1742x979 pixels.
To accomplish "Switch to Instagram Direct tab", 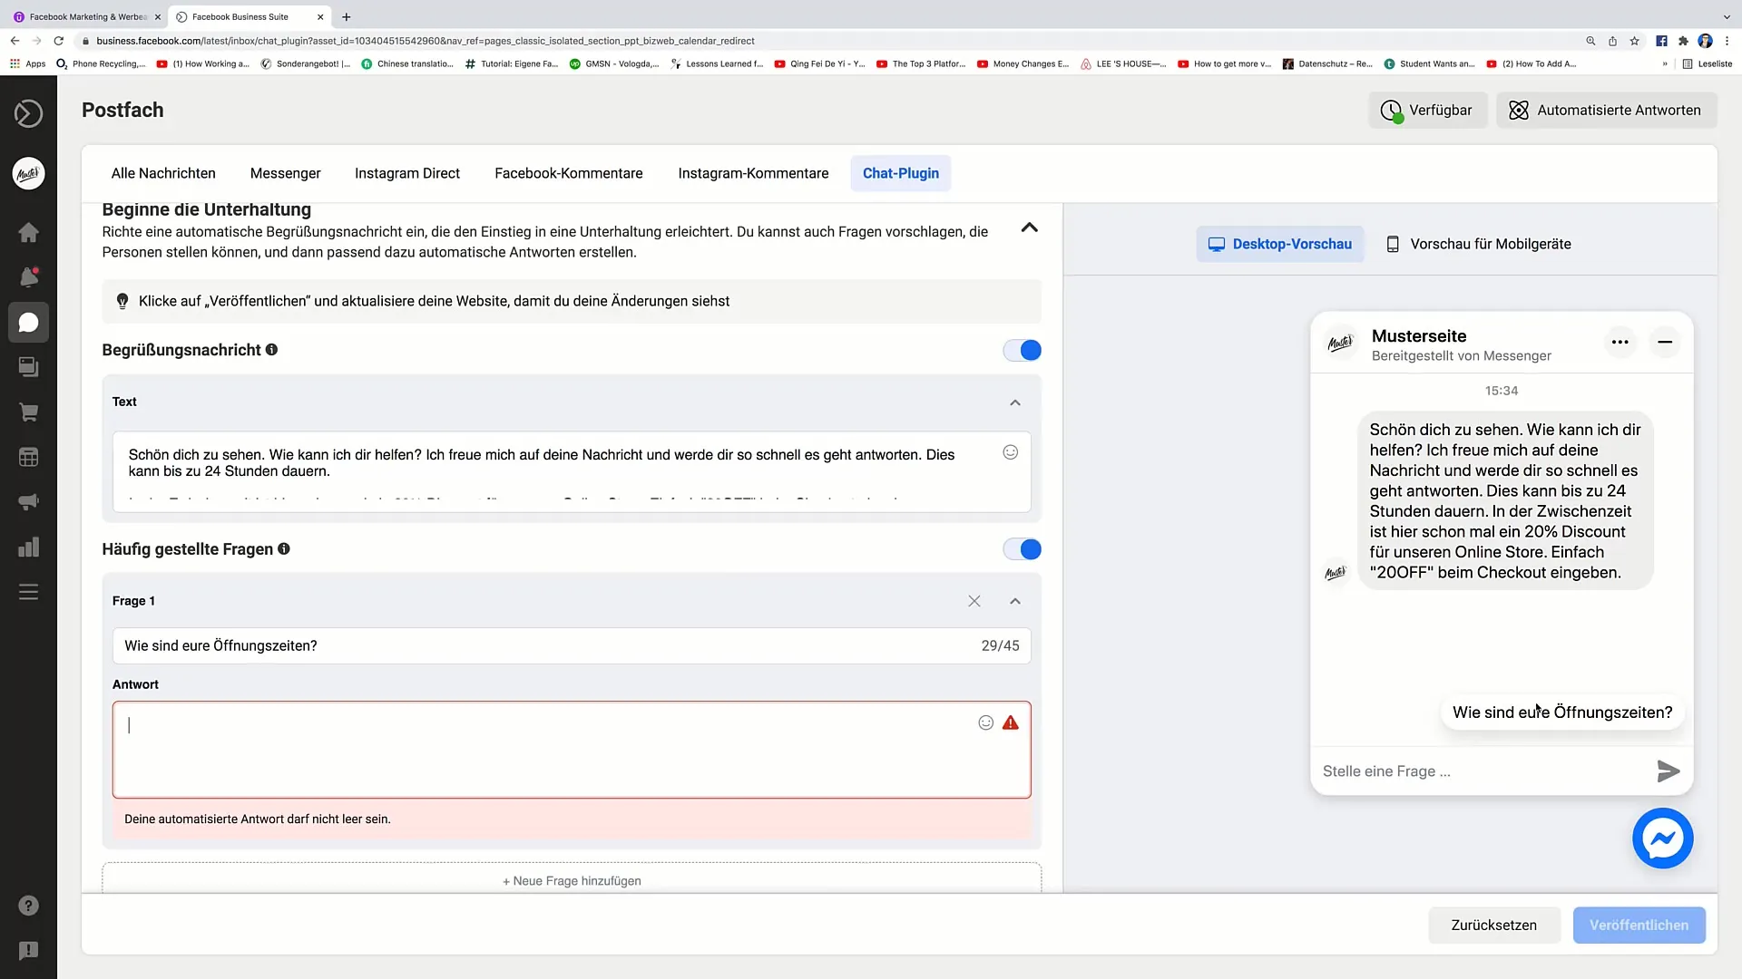I will pyautogui.click(x=406, y=173).
